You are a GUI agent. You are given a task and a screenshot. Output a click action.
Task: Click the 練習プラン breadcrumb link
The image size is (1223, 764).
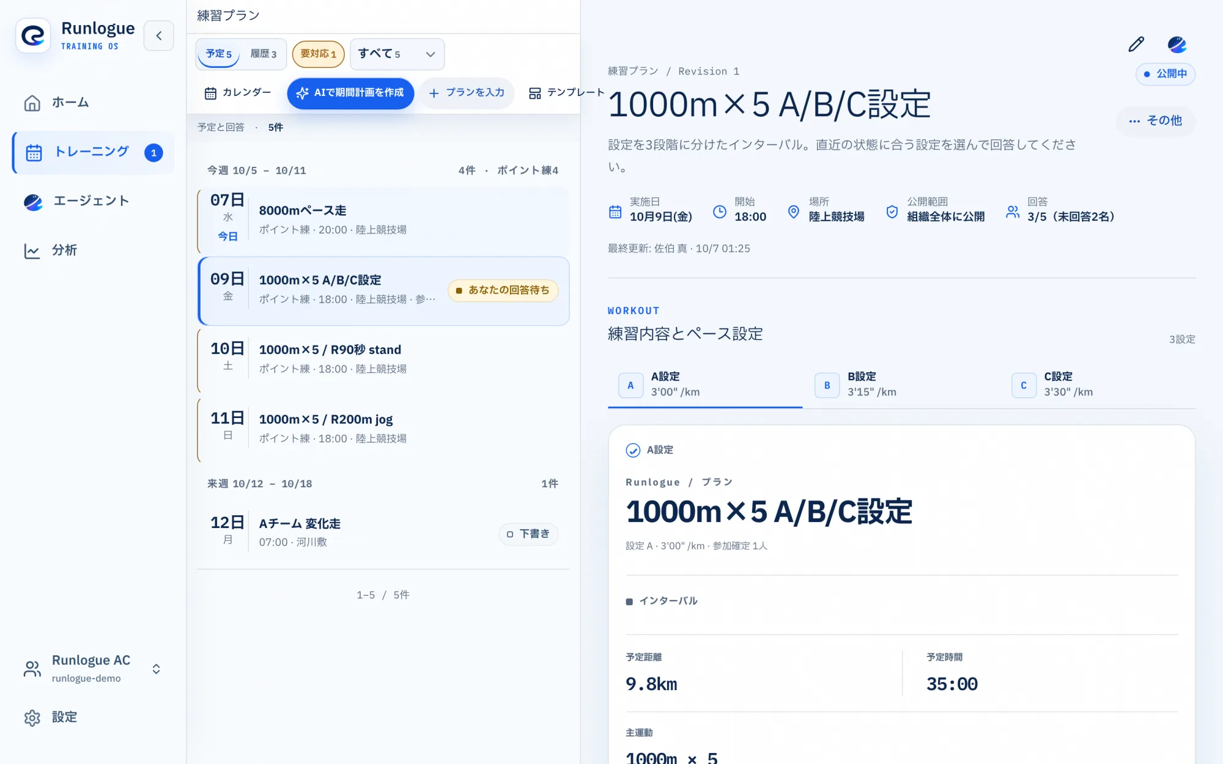(633, 72)
